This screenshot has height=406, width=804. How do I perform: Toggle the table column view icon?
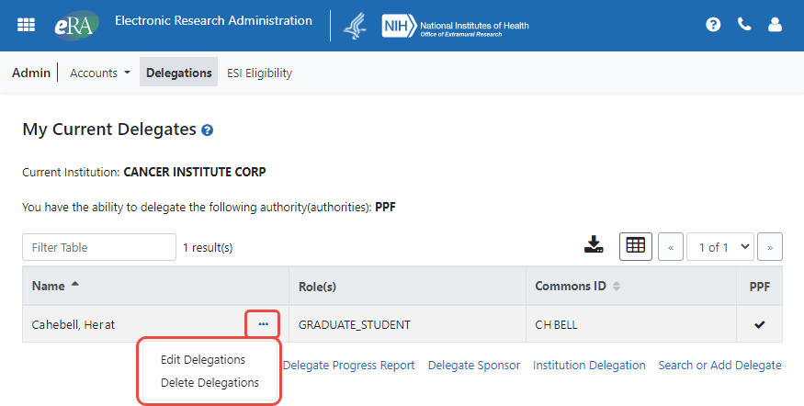click(636, 245)
